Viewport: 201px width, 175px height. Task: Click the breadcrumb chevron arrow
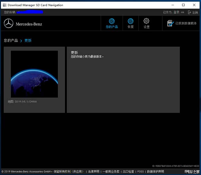(21, 41)
